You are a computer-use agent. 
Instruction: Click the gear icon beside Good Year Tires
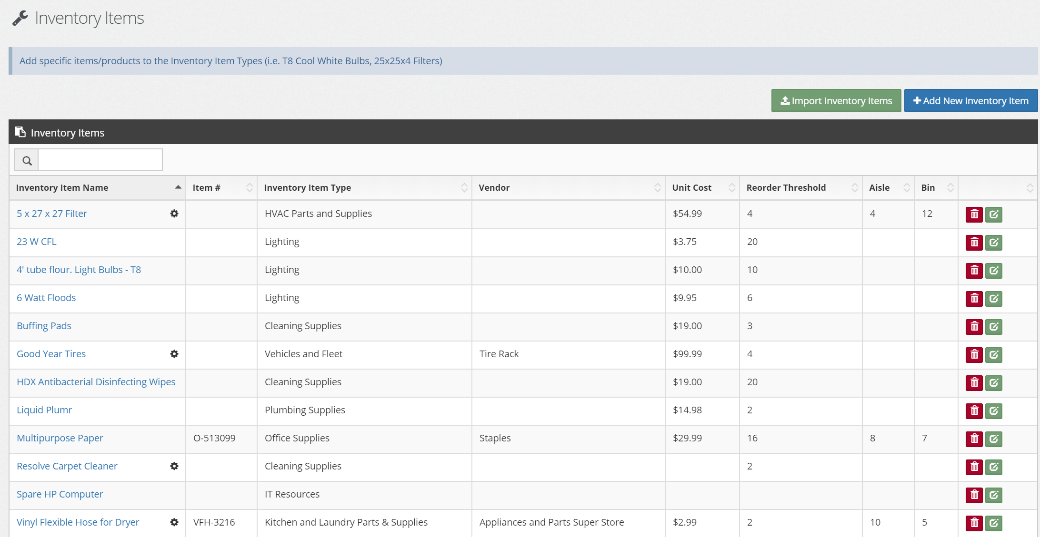coord(174,354)
